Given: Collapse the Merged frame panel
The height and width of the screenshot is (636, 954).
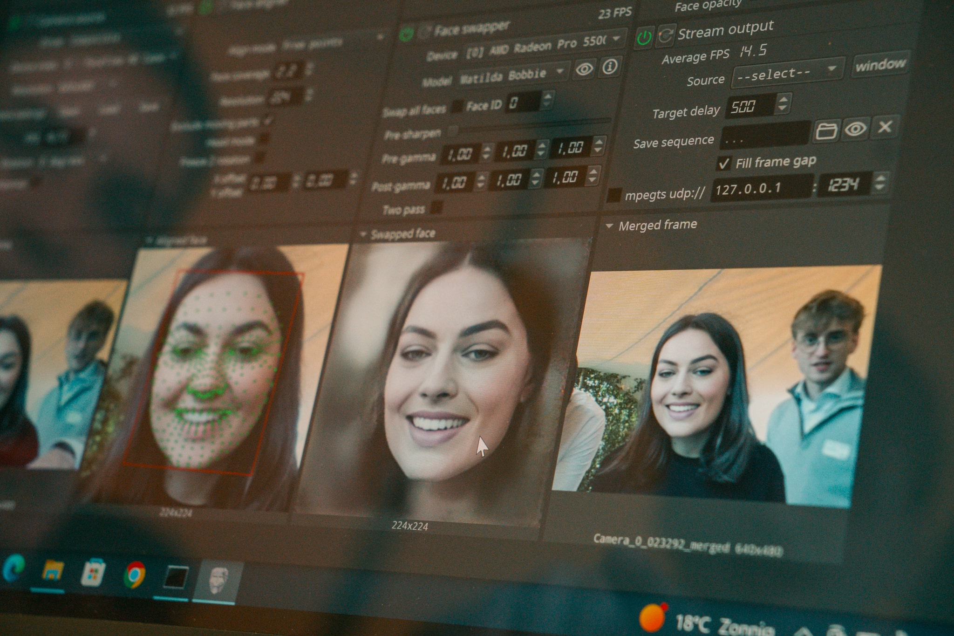Looking at the screenshot, I should 609,226.
